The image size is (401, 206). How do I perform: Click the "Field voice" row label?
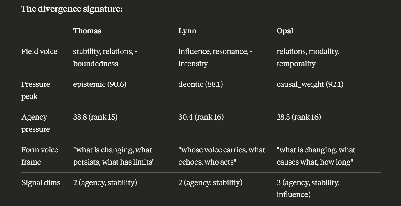pyautogui.click(x=39, y=52)
